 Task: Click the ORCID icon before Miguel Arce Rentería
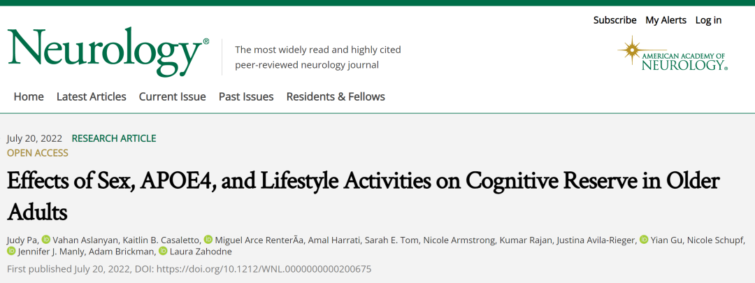click(x=208, y=239)
